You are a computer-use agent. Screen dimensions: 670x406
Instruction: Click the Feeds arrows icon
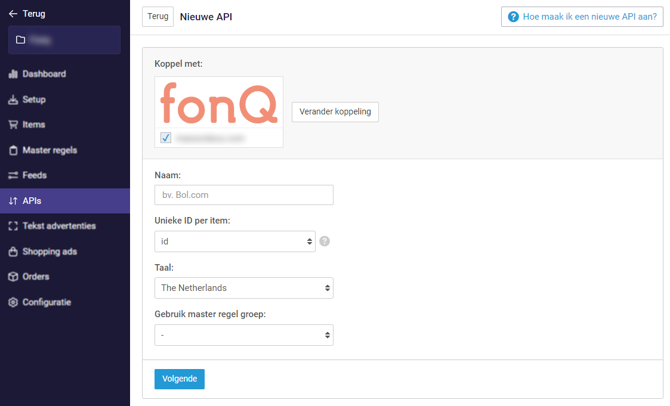pyautogui.click(x=13, y=175)
